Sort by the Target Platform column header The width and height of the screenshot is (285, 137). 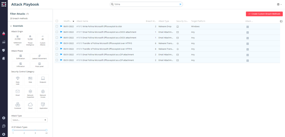coord(198,21)
